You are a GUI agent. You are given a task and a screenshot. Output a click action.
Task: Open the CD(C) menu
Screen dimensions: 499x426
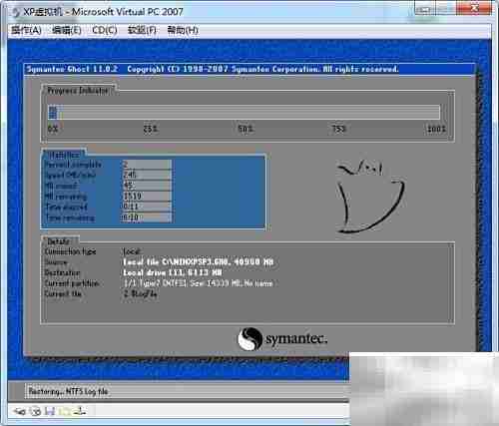point(105,30)
